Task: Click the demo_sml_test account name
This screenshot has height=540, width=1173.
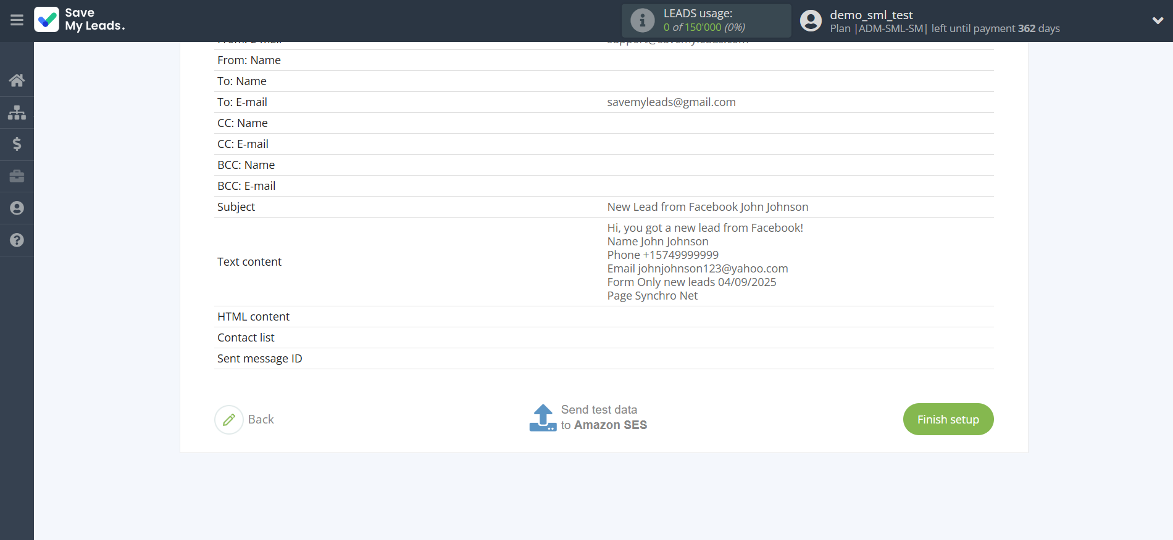Action: 871,15
